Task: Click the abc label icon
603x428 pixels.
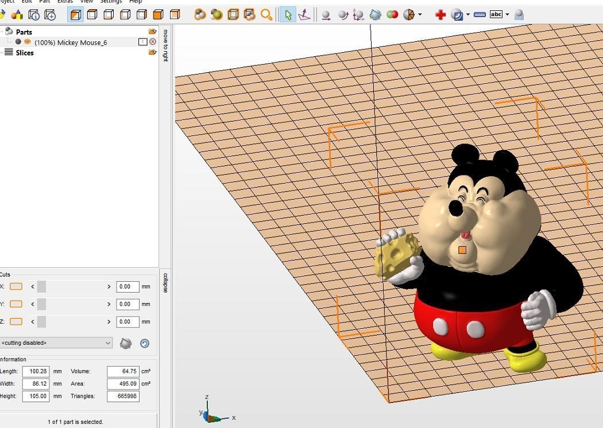Action: pyautogui.click(x=496, y=14)
